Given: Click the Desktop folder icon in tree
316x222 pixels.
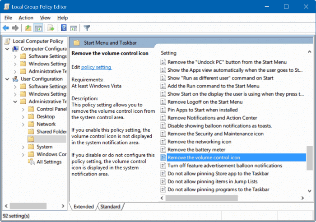Looking at the screenshot, I should pos(31,116).
